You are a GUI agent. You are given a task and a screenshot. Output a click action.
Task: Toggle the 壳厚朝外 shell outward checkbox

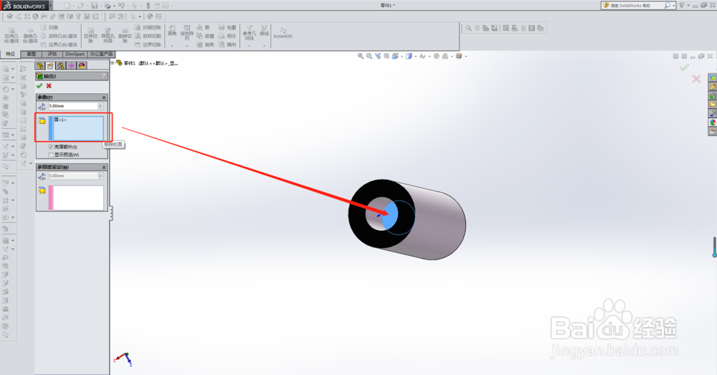point(51,147)
